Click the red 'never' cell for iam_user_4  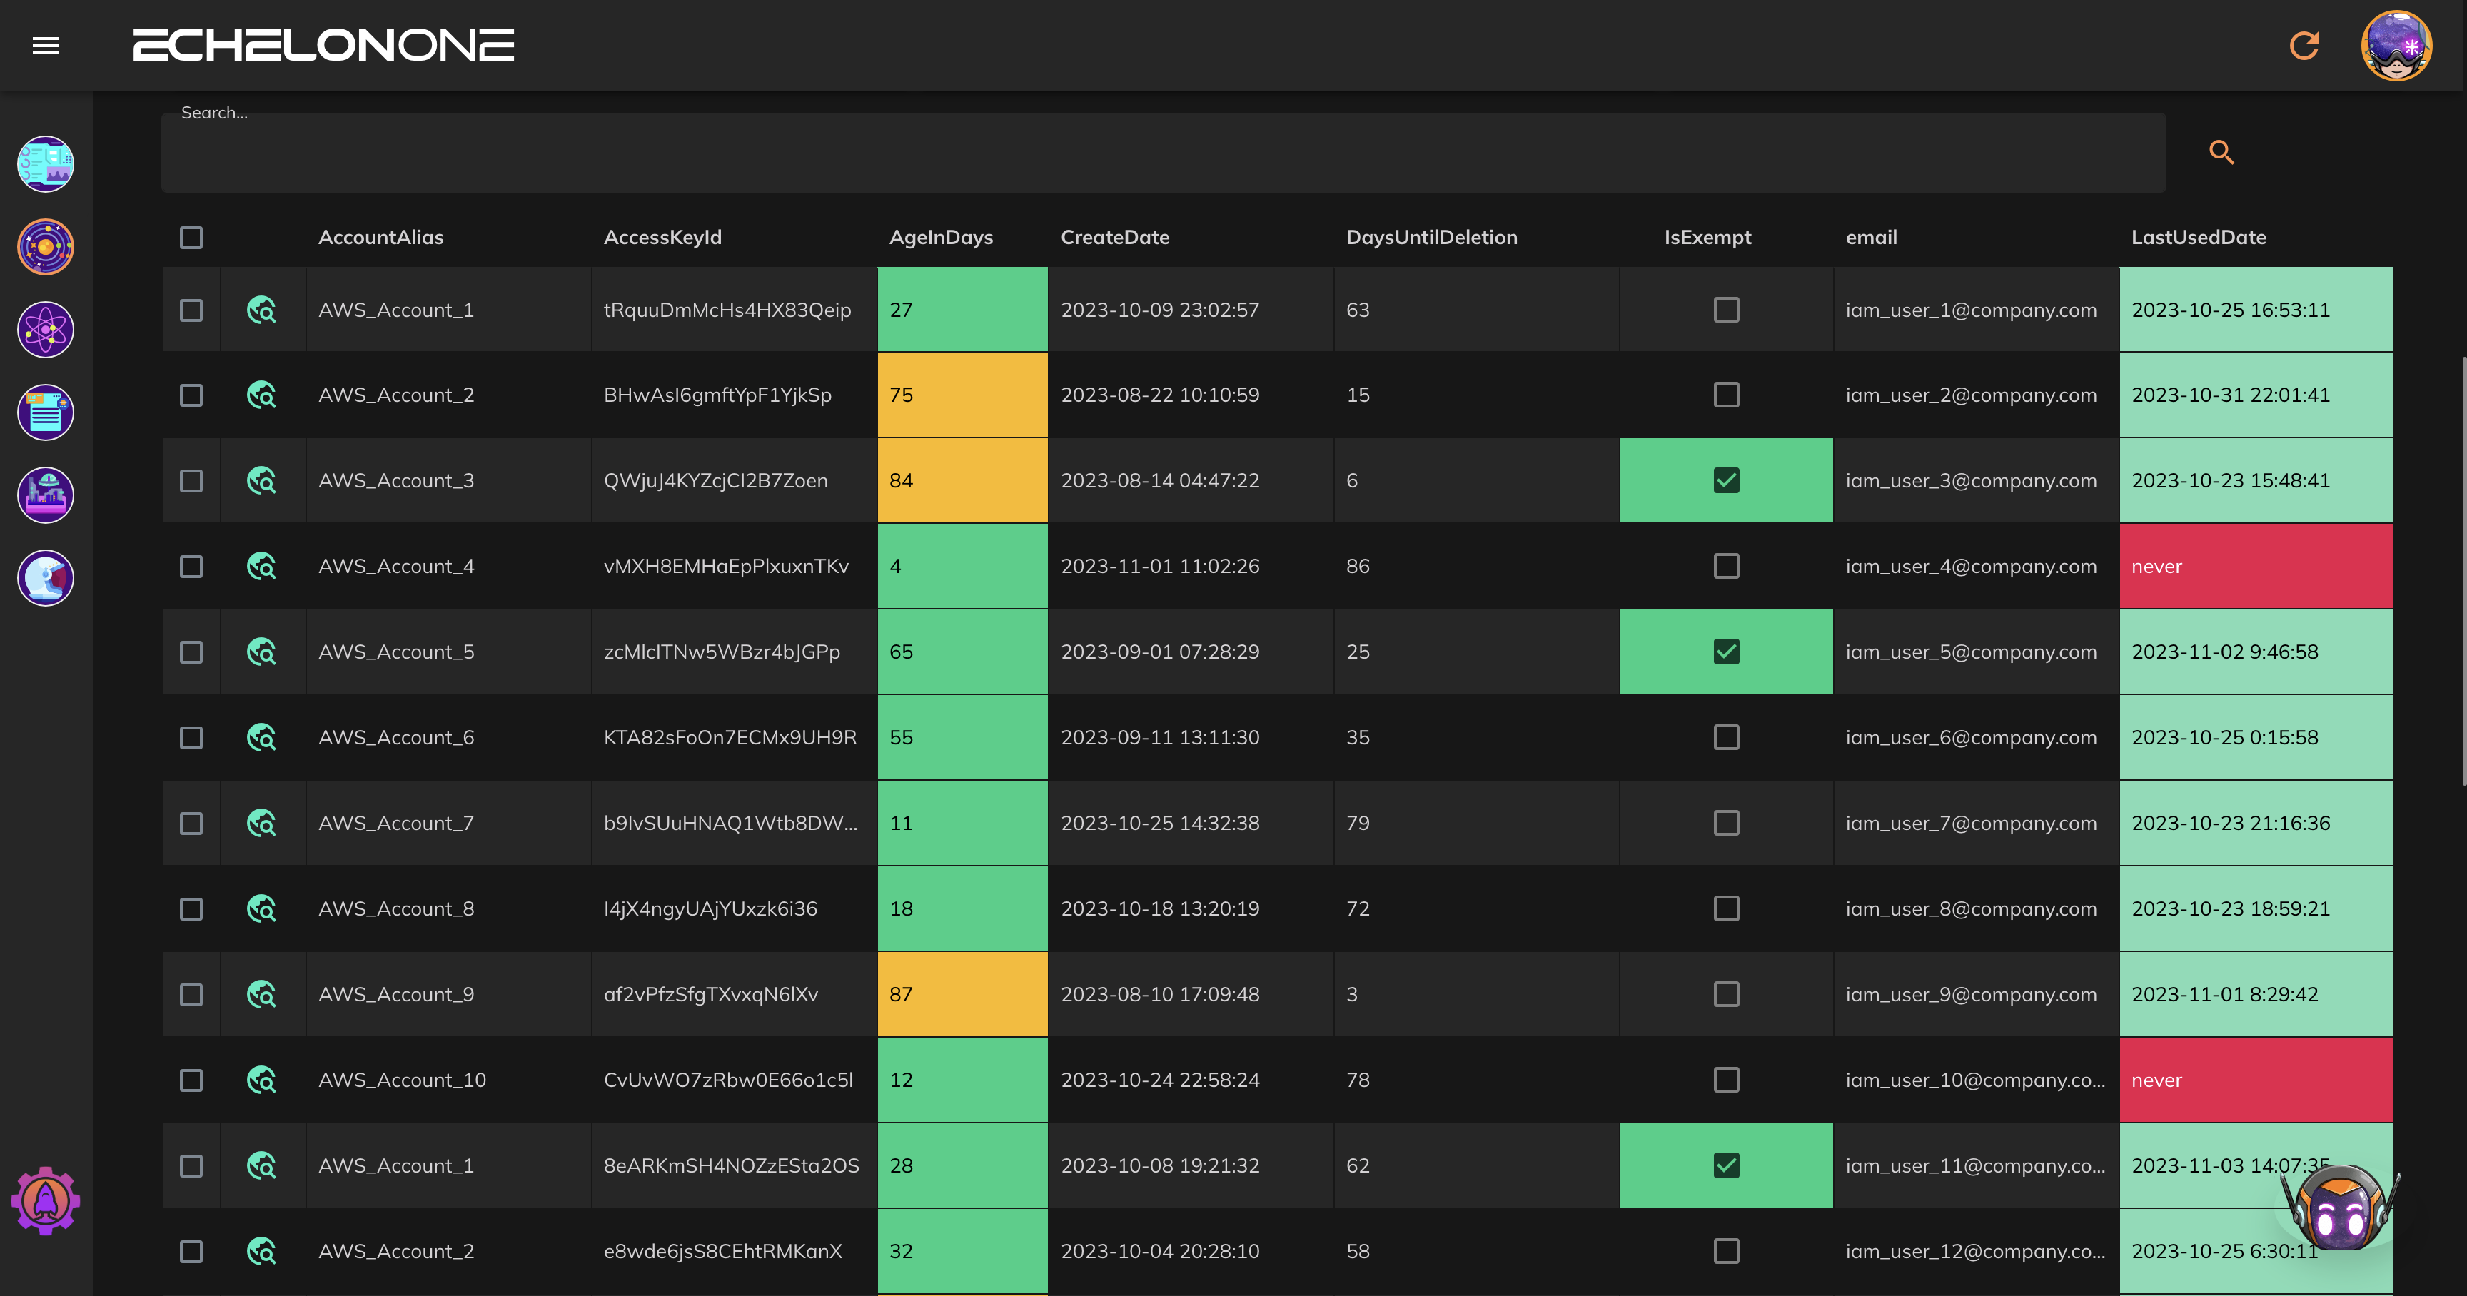click(2256, 567)
